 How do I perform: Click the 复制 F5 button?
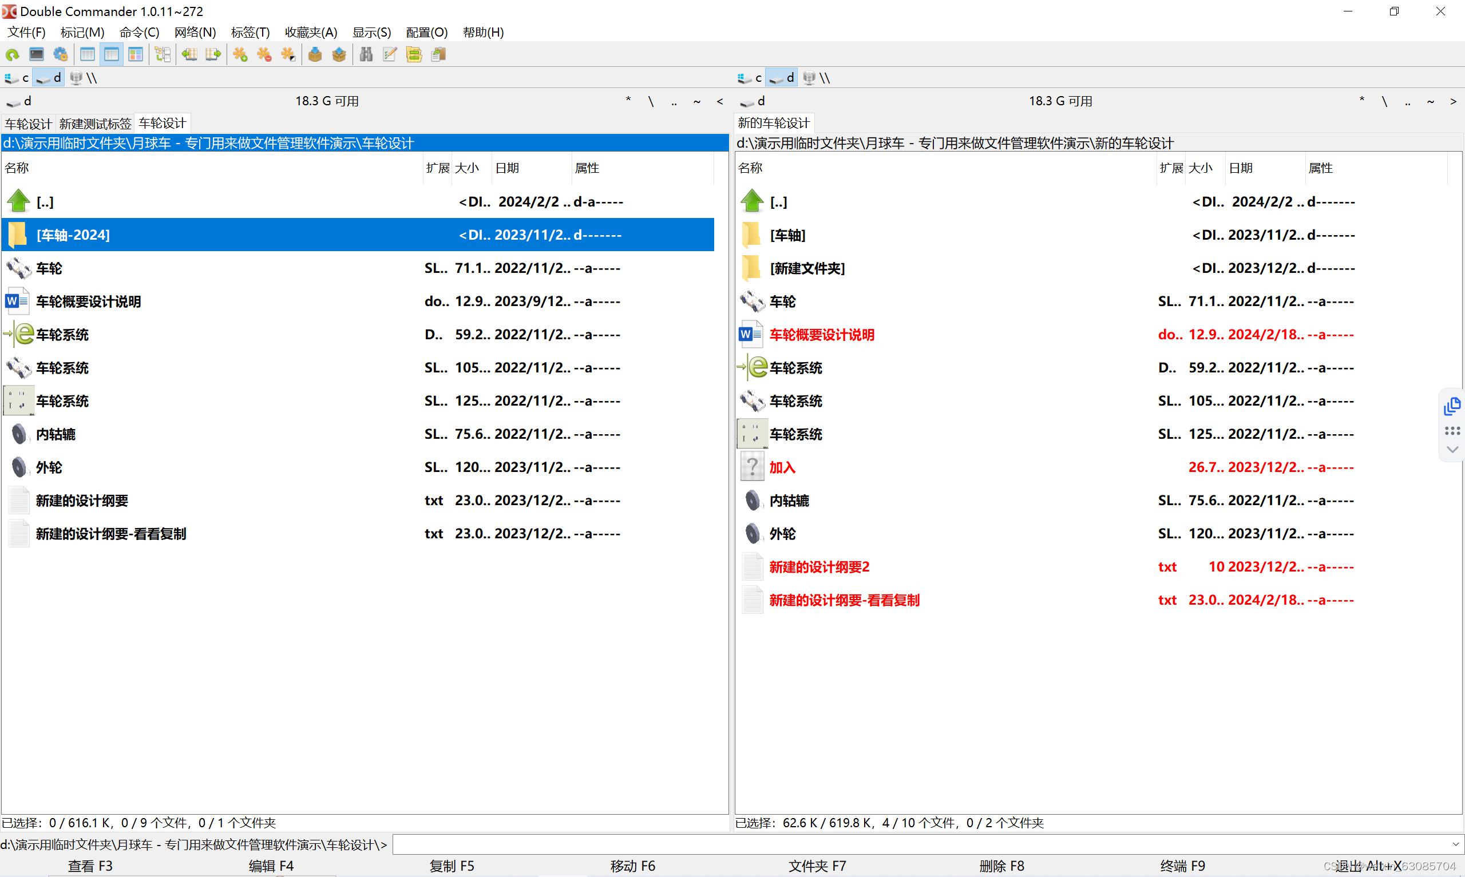452,866
